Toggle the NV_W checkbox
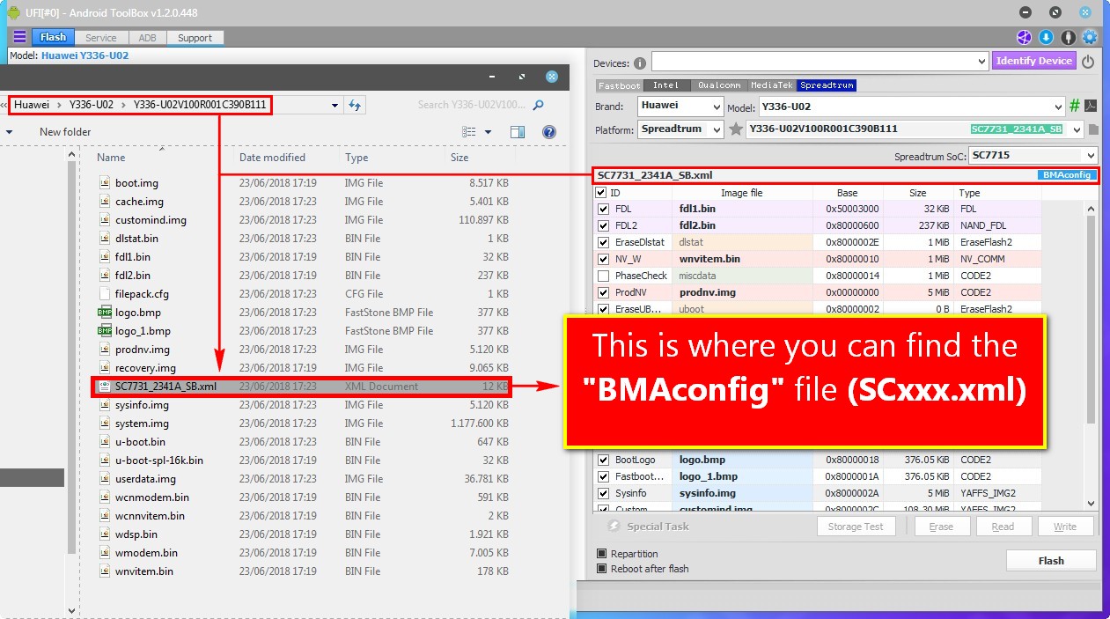Image resolution: width=1110 pixels, height=619 pixels. click(603, 260)
